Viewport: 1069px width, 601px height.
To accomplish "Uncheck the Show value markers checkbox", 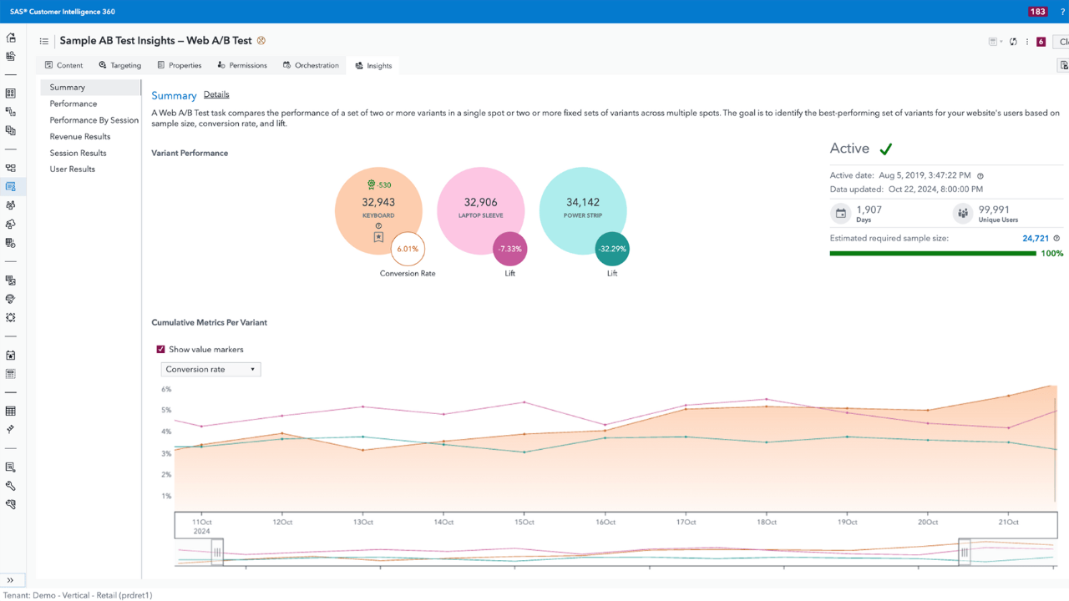I will tap(161, 350).
